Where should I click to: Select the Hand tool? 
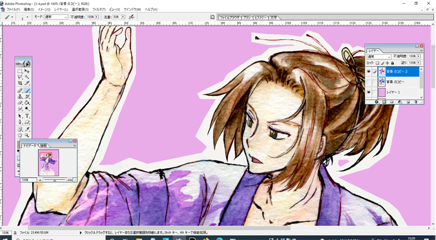point(20,135)
